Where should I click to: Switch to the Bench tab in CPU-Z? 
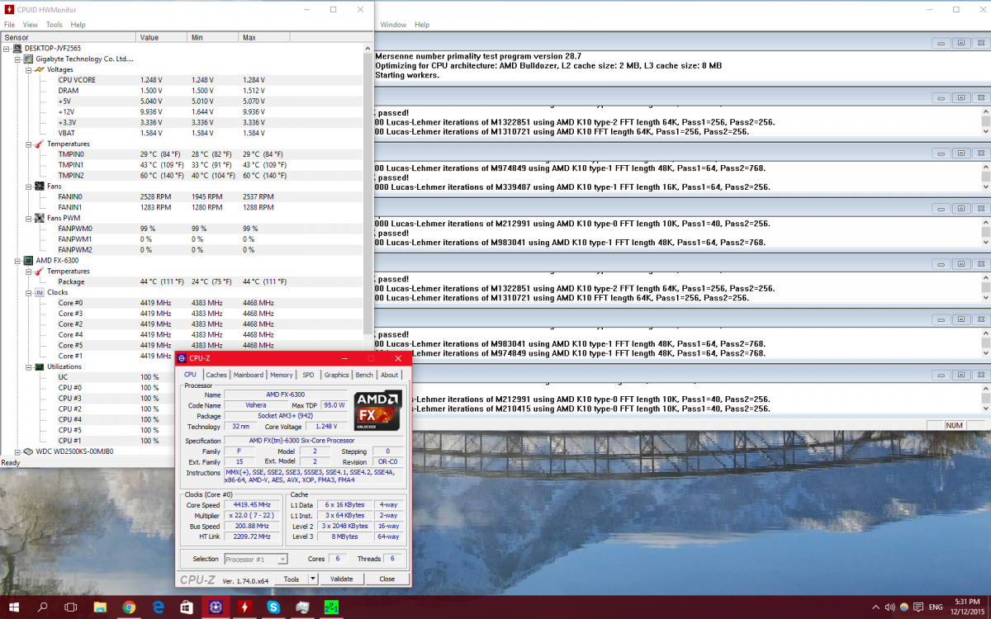point(364,375)
